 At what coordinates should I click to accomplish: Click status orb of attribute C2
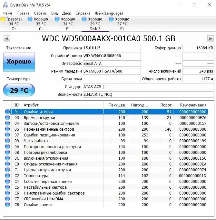point(7,175)
